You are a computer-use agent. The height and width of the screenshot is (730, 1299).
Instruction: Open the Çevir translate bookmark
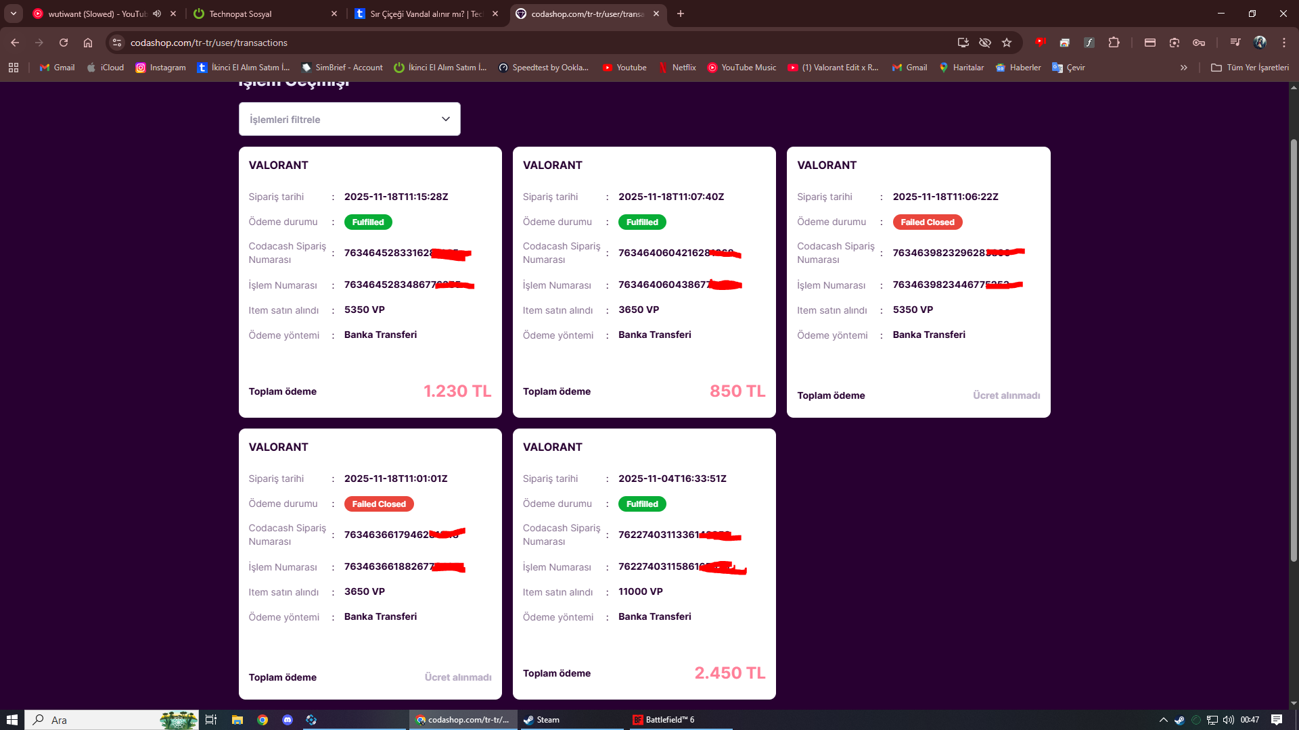tap(1068, 68)
